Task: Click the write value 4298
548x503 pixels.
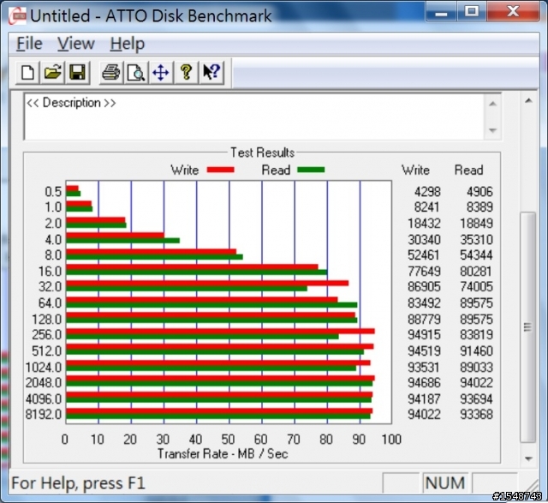Action: click(x=427, y=192)
